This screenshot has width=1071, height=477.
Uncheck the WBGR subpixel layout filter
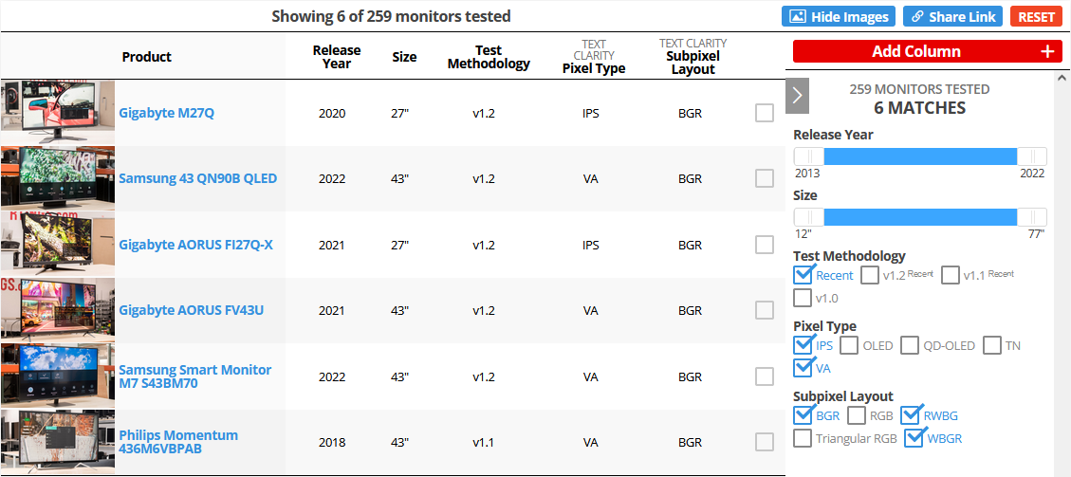pyautogui.click(x=914, y=438)
